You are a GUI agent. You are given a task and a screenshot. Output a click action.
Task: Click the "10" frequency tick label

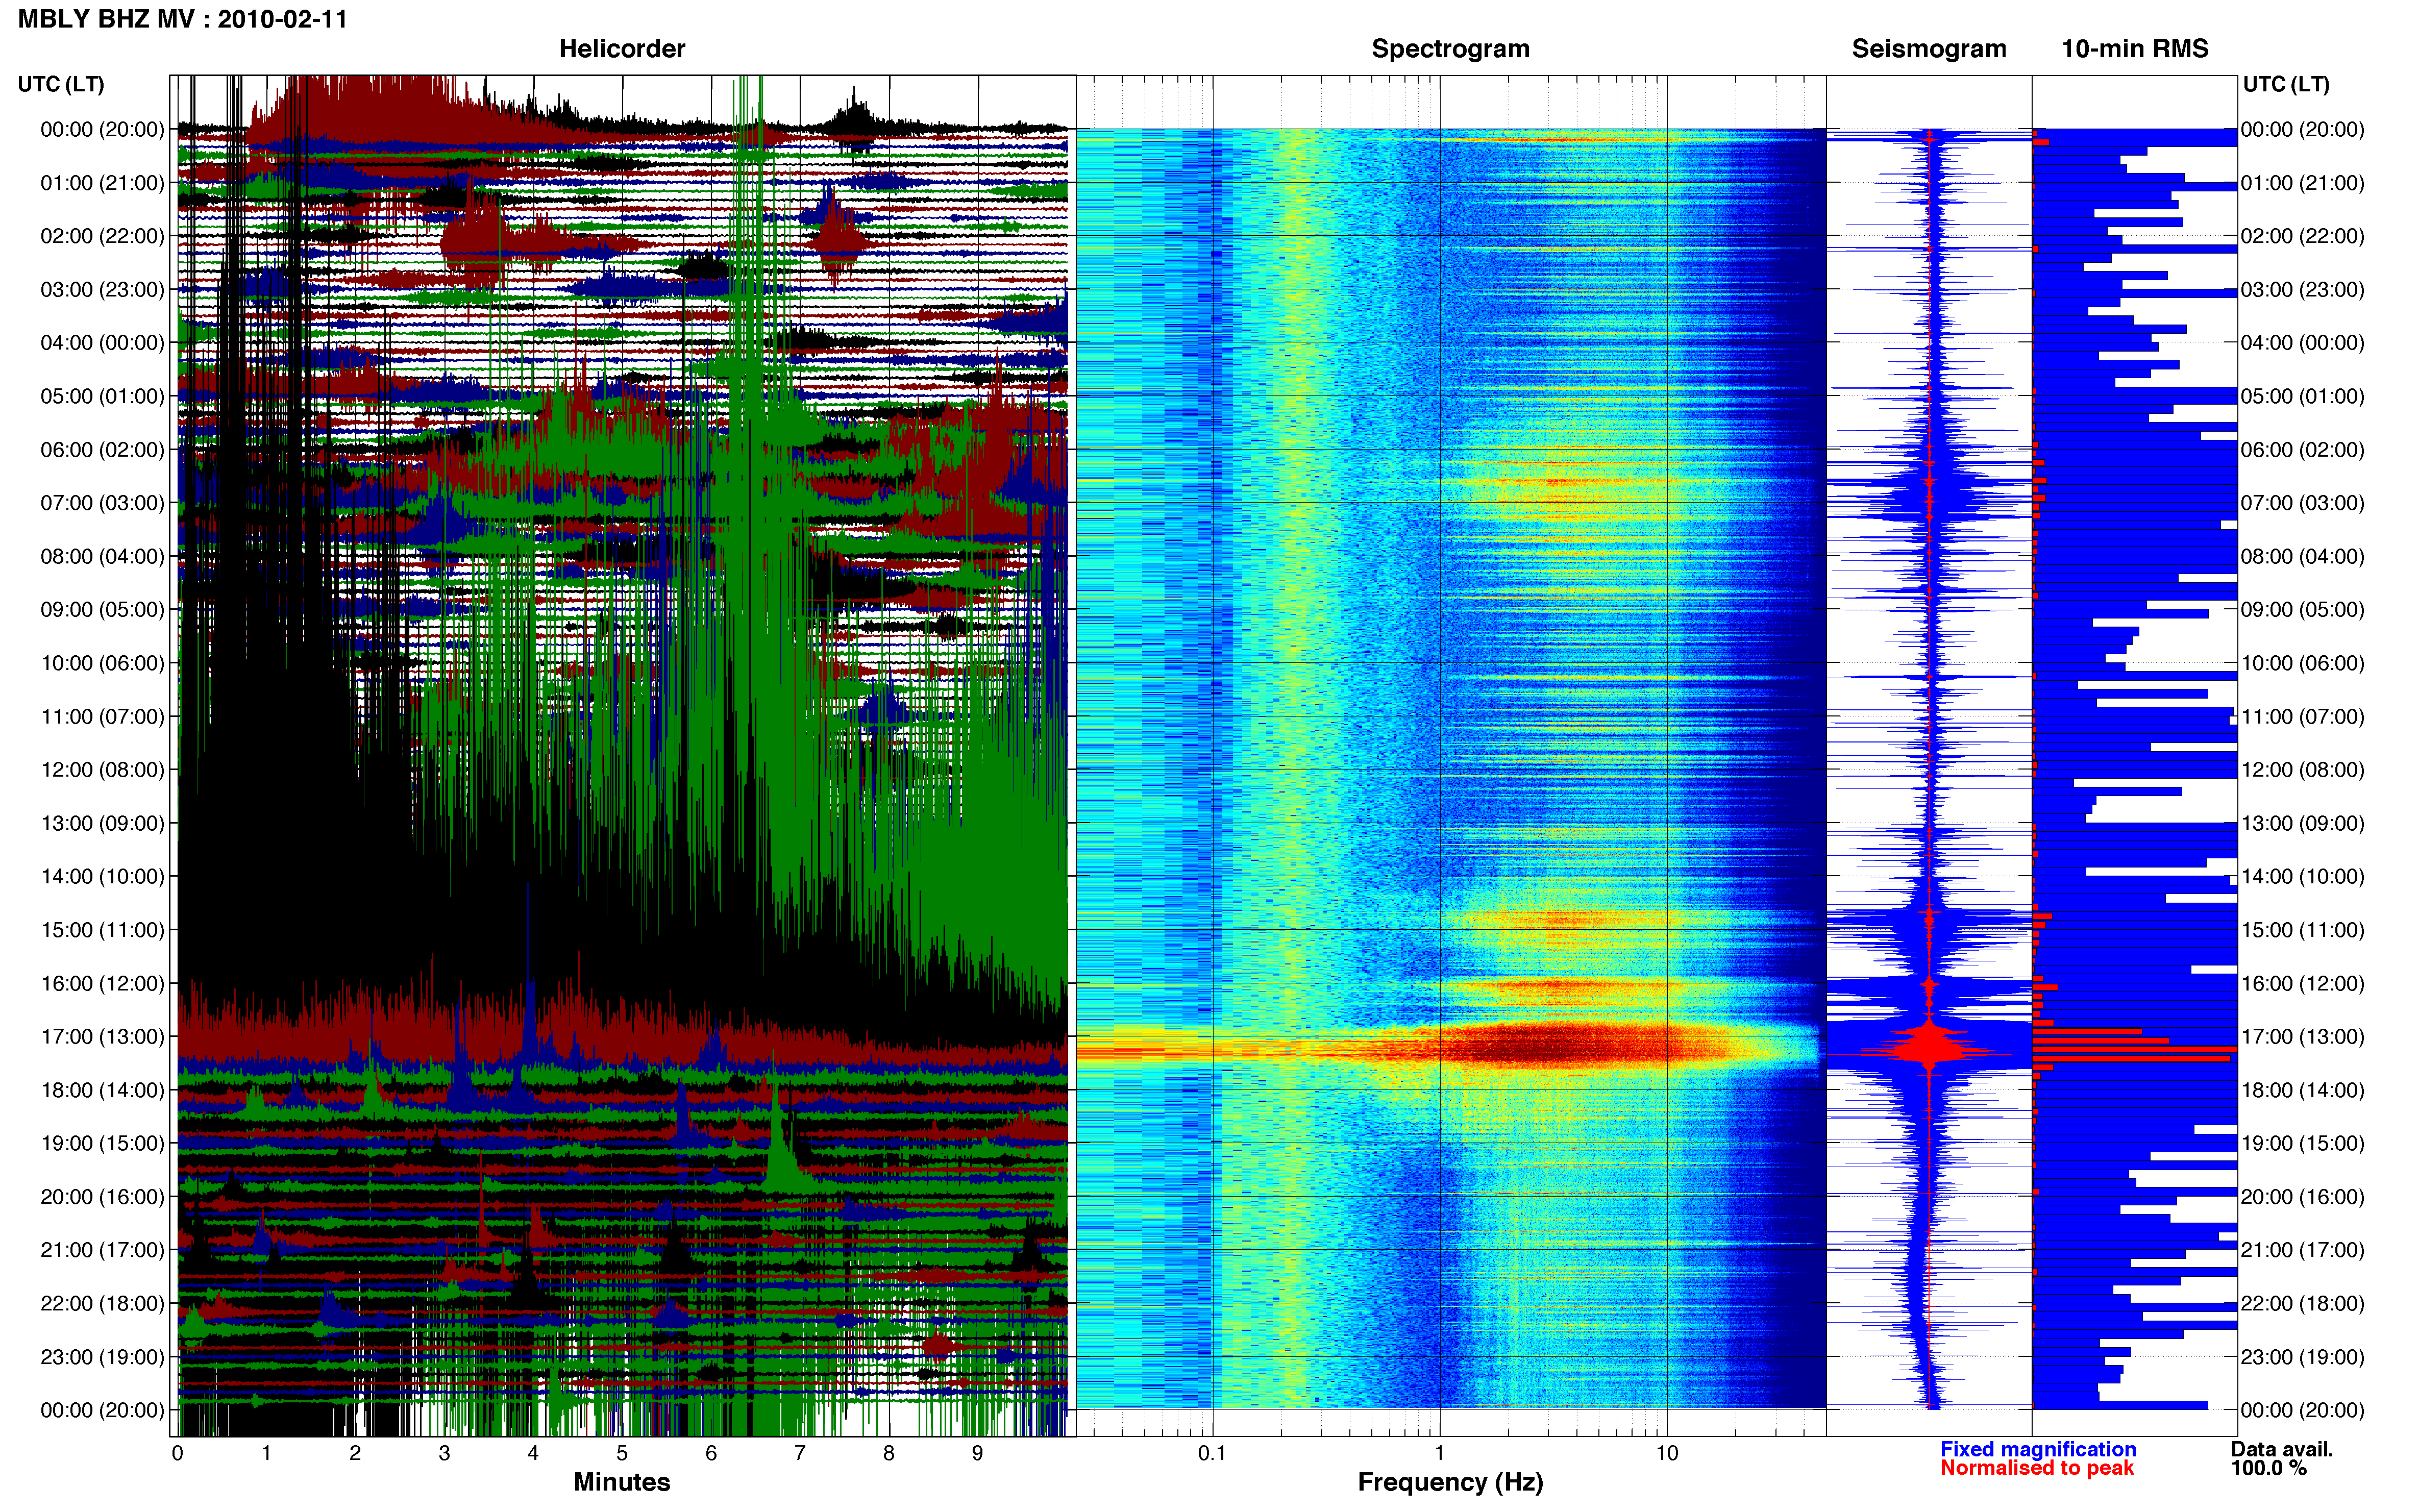tap(1666, 1453)
